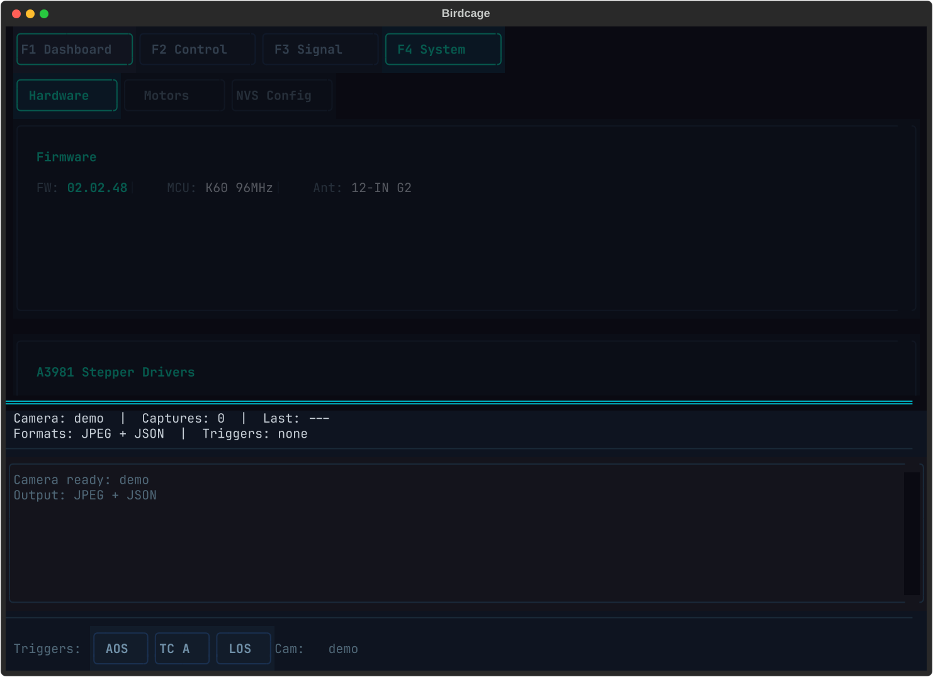
Task: Select the F3 Signal tab
Action: point(320,49)
